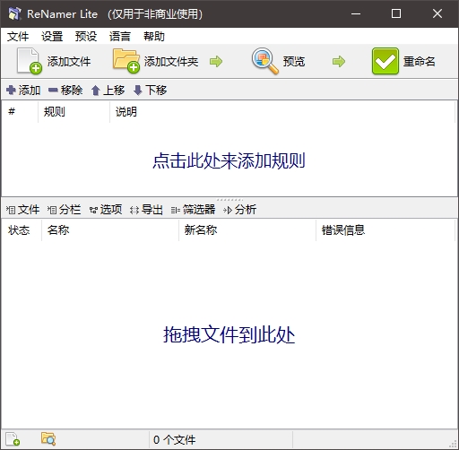Click the 添加文件夹 folder icon
Screen dimensions: 459x450
pos(126,61)
